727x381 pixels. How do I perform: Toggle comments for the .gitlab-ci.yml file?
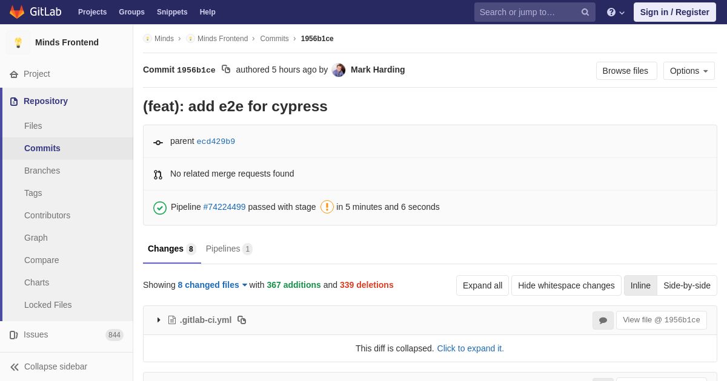[x=603, y=321]
